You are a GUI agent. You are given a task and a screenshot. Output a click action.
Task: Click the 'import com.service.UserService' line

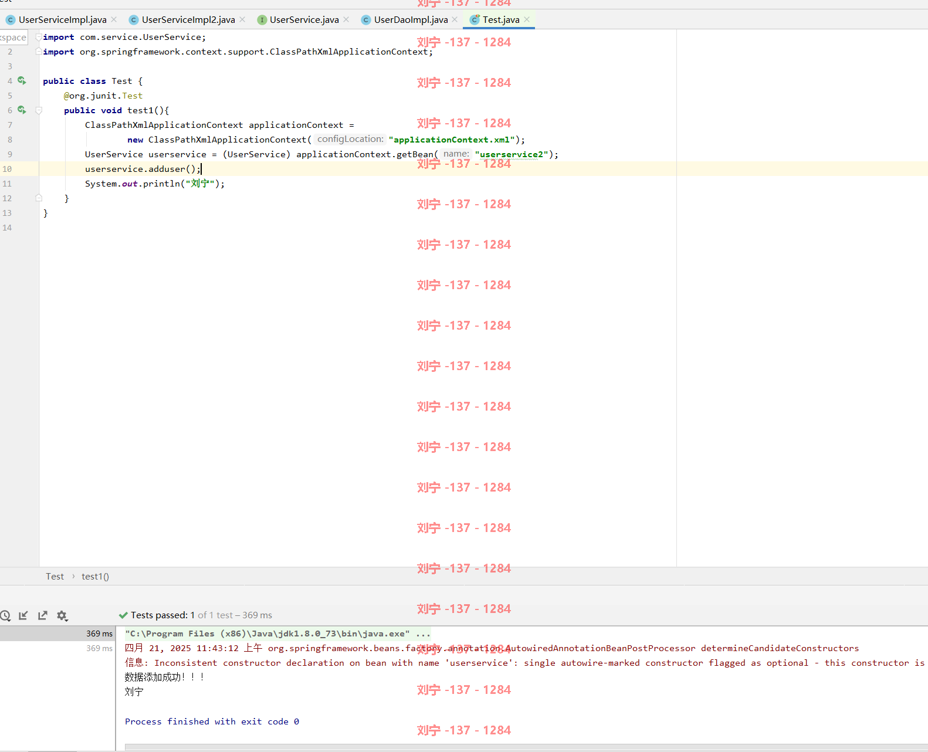[x=124, y=37]
